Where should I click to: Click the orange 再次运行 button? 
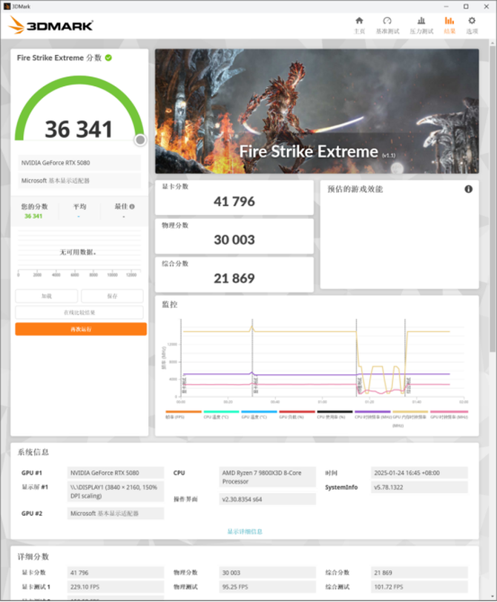tap(81, 329)
